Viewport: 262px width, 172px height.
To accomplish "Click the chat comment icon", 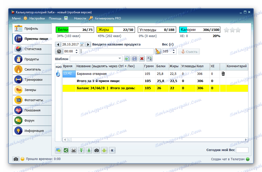I will [x=58, y=150].
